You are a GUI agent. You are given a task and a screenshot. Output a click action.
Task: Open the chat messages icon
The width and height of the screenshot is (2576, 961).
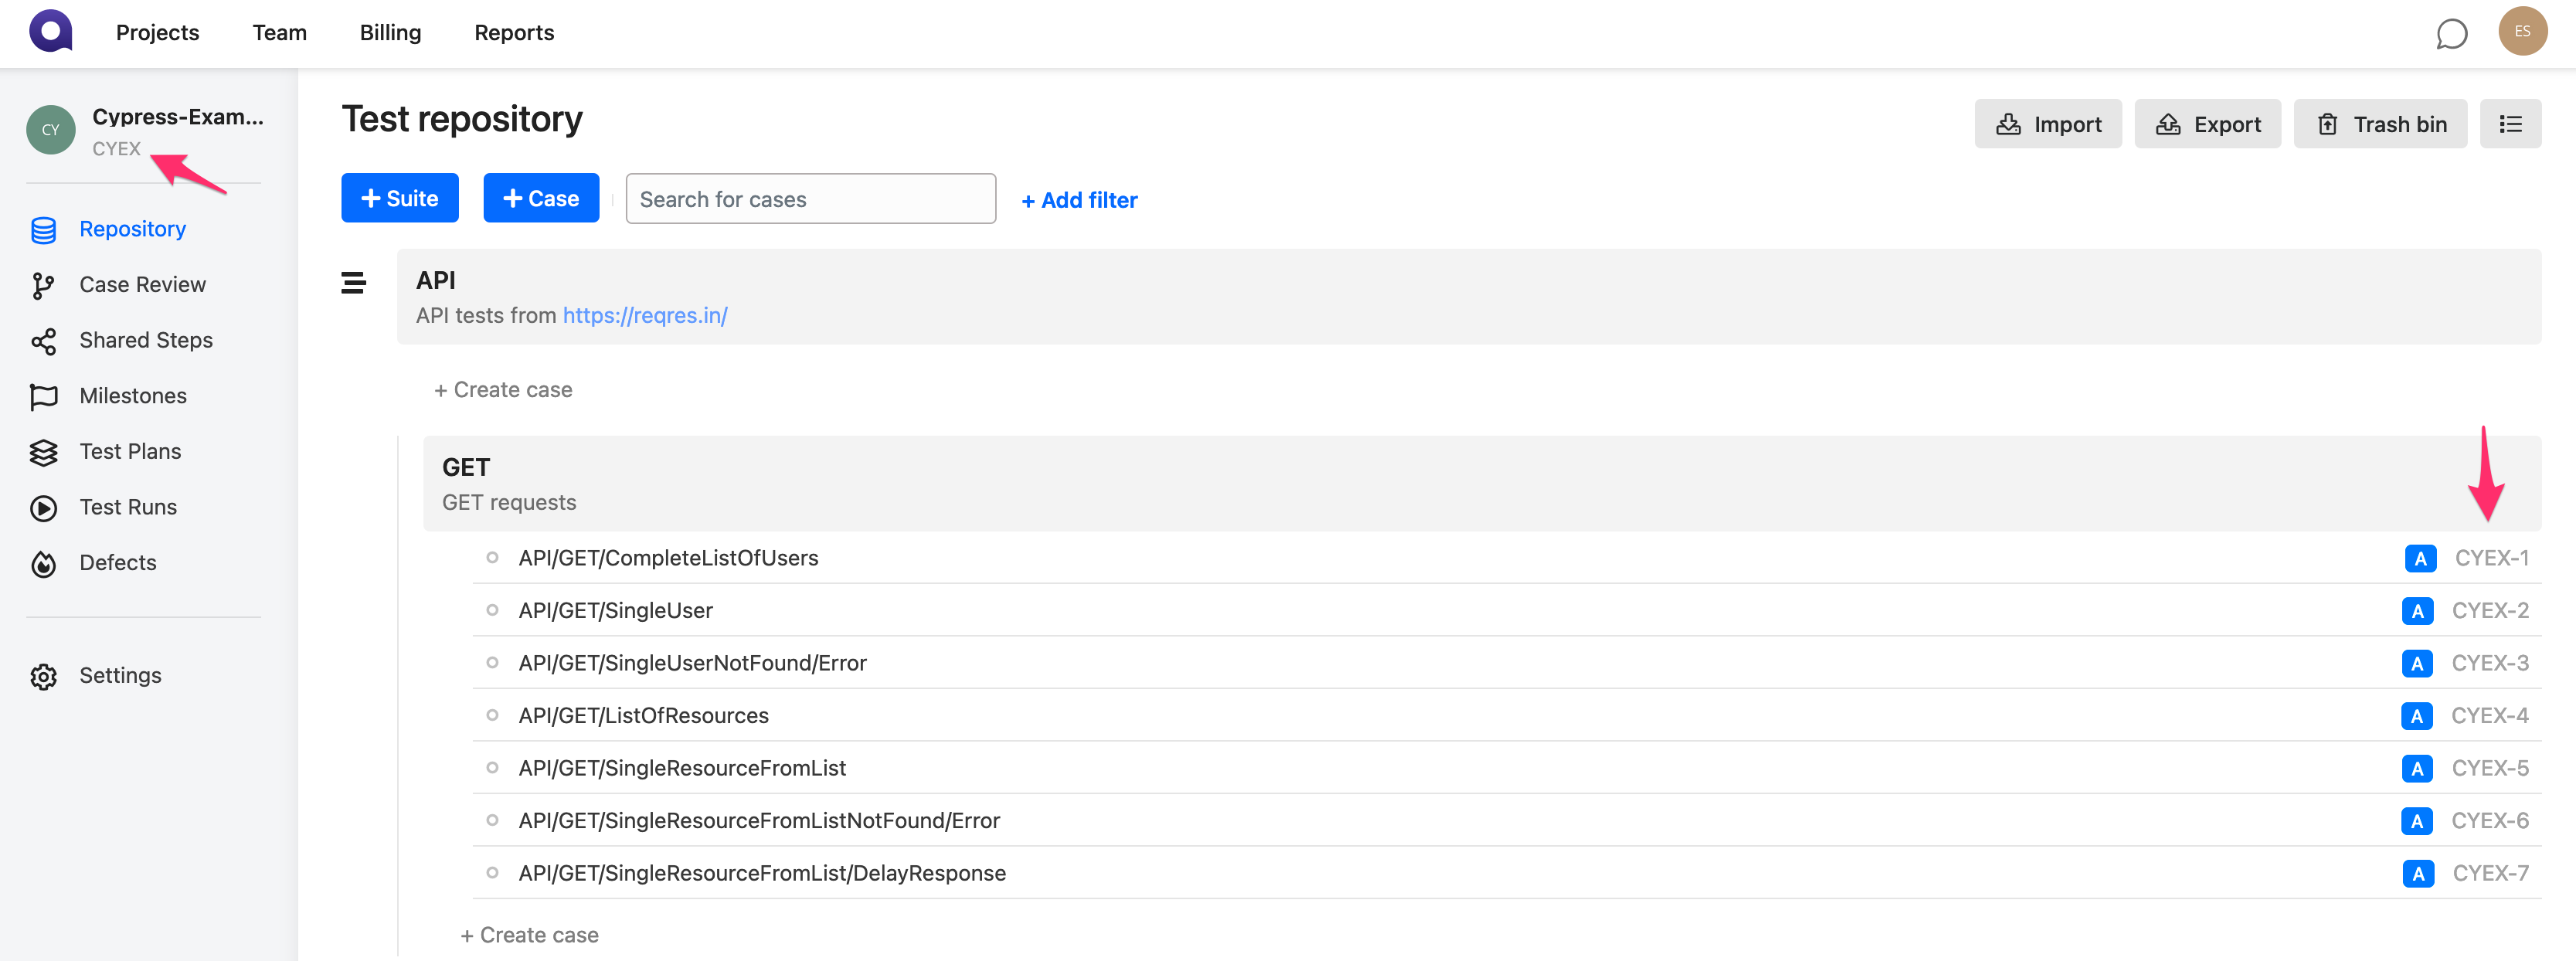point(2451,34)
